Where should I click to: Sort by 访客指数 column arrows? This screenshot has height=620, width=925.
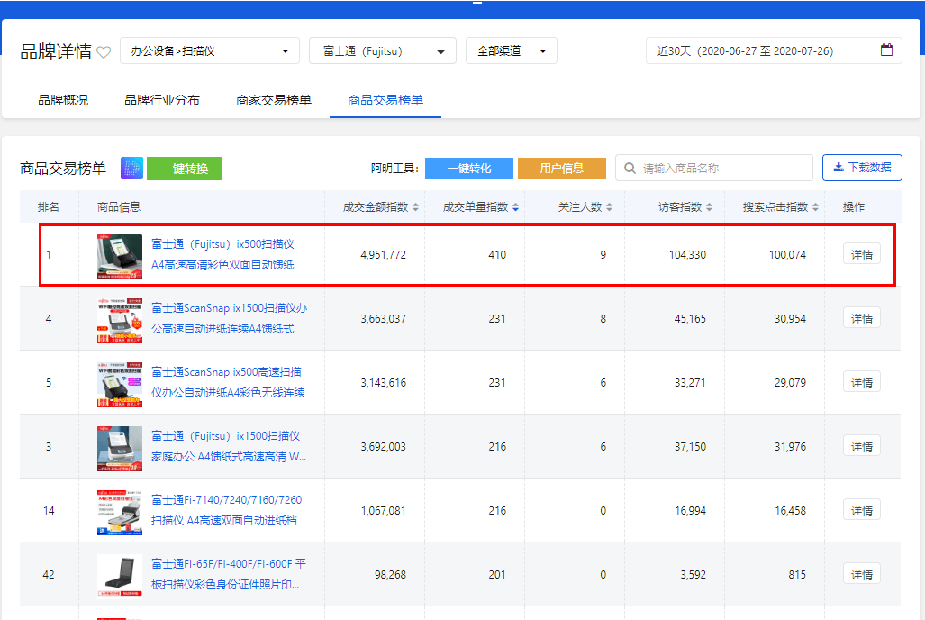click(x=709, y=207)
